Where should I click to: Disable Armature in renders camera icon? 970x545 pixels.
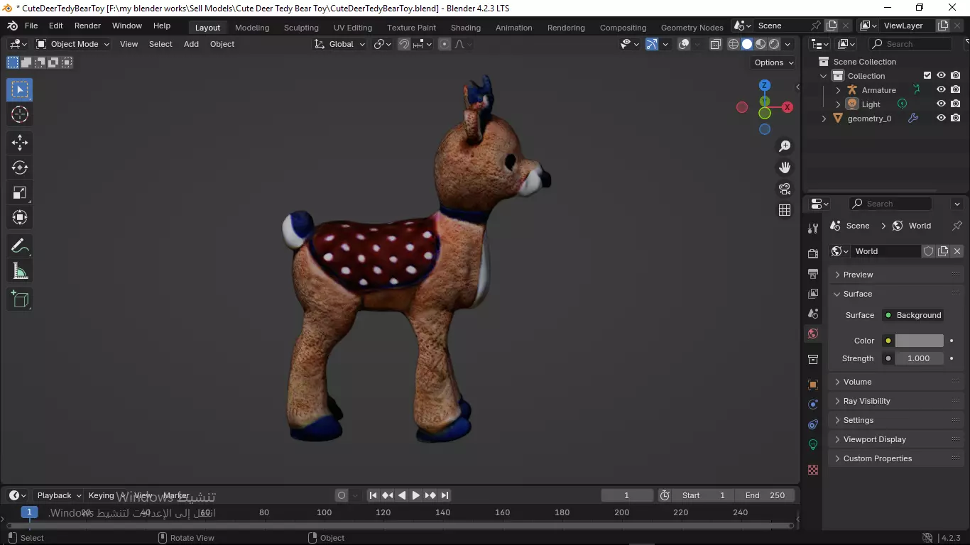point(956,90)
